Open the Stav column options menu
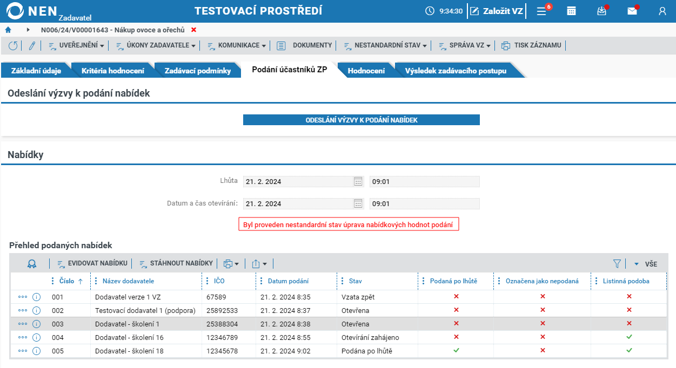 pyautogui.click(x=342, y=281)
